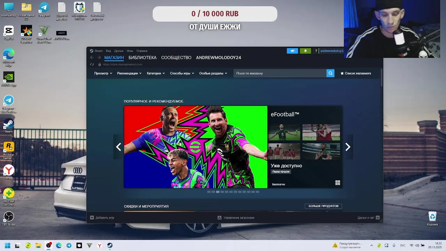
Task: Switch to the МАГАЗИН tab
Action: point(114,58)
